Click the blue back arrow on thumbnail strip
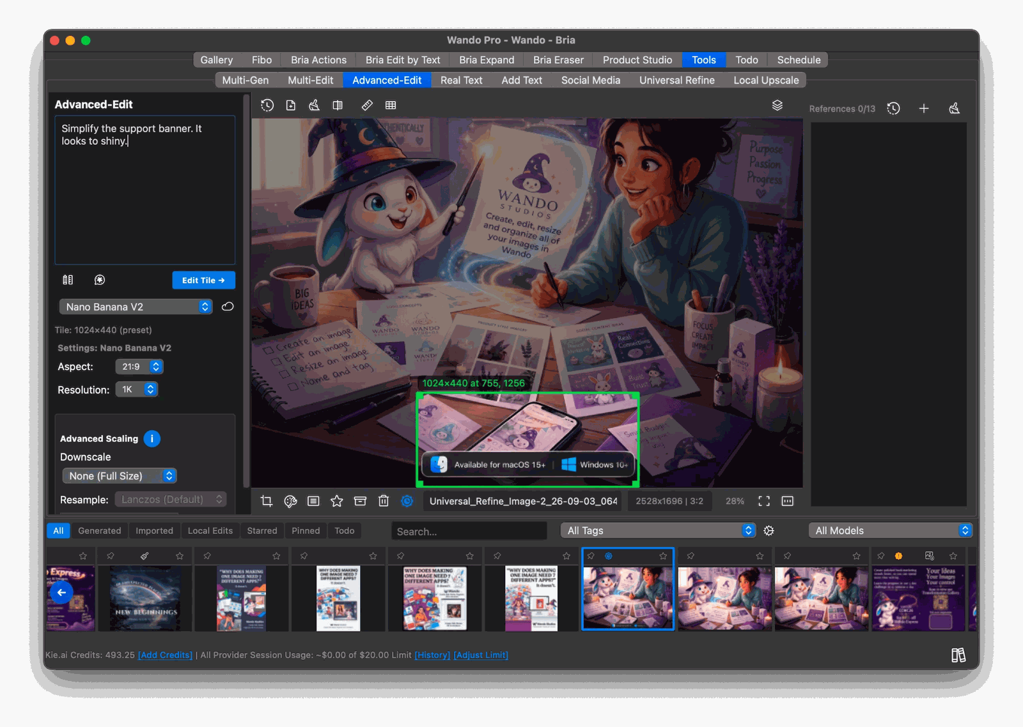Viewport: 1023px width, 727px height. tap(61, 593)
